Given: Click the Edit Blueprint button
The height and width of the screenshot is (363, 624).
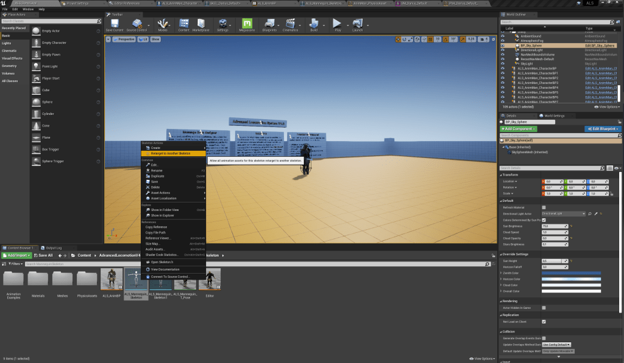Looking at the screenshot, I should point(603,129).
